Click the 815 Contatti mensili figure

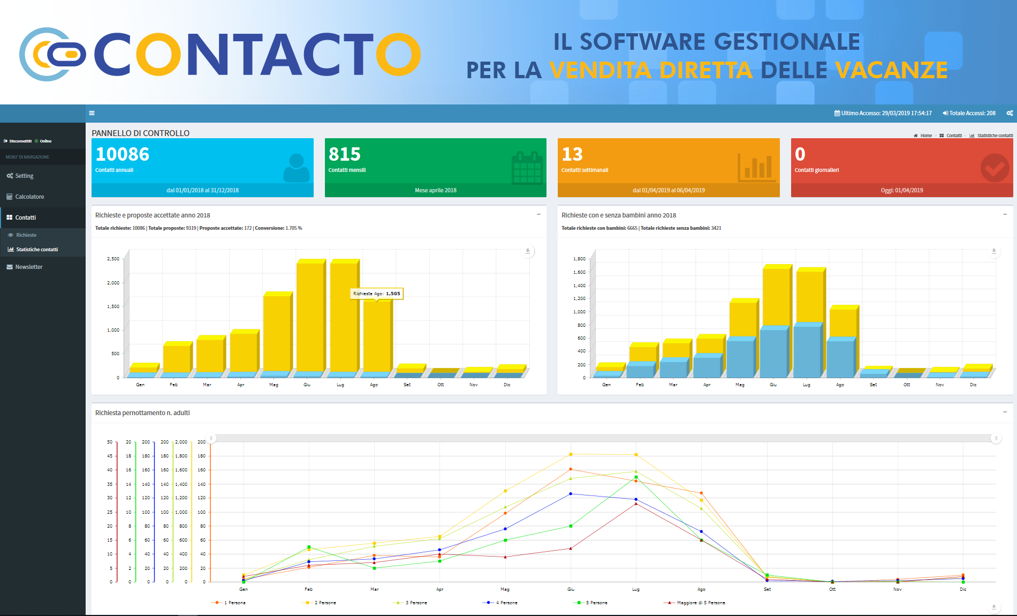(345, 154)
